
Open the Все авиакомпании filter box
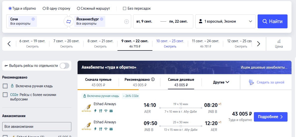tap(37, 127)
